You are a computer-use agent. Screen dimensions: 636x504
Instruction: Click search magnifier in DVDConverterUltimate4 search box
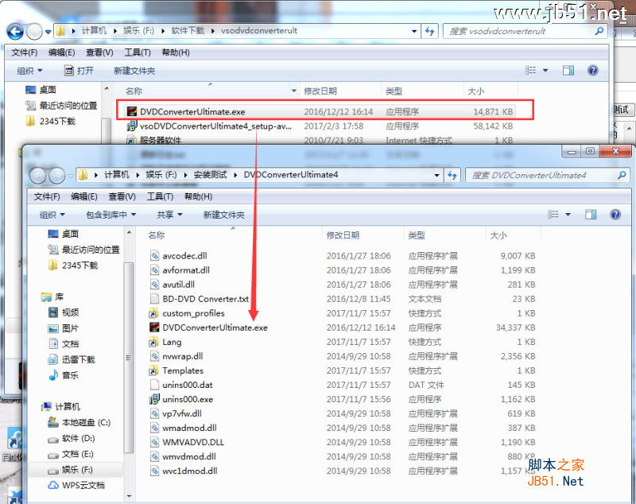[622, 175]
